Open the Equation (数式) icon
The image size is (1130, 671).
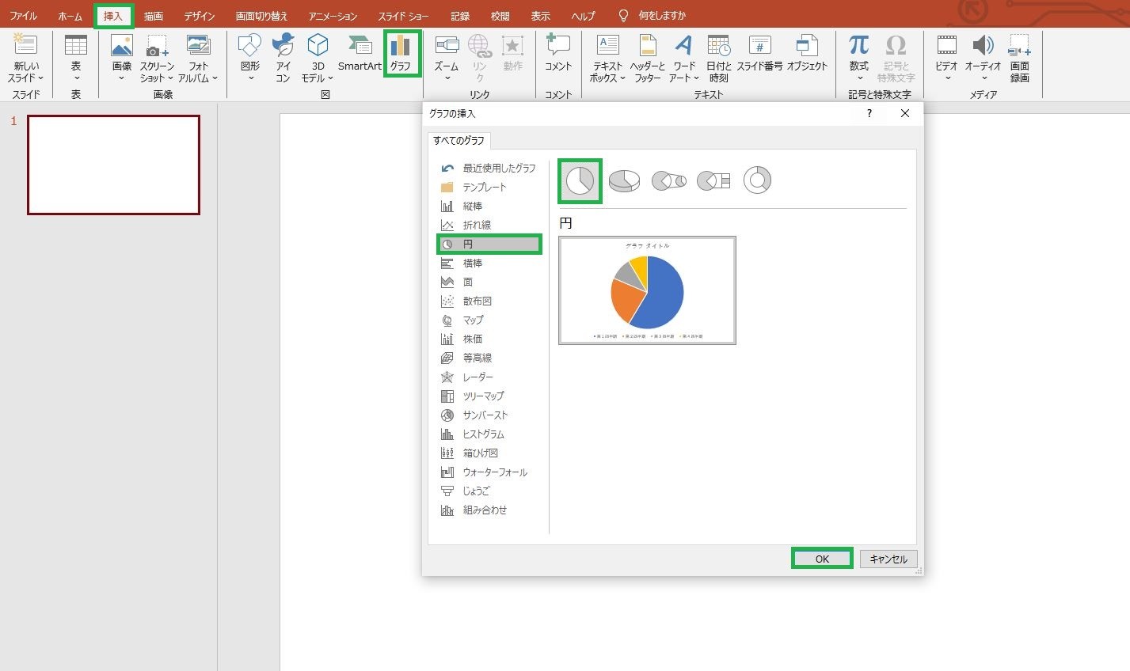(859, 45)
